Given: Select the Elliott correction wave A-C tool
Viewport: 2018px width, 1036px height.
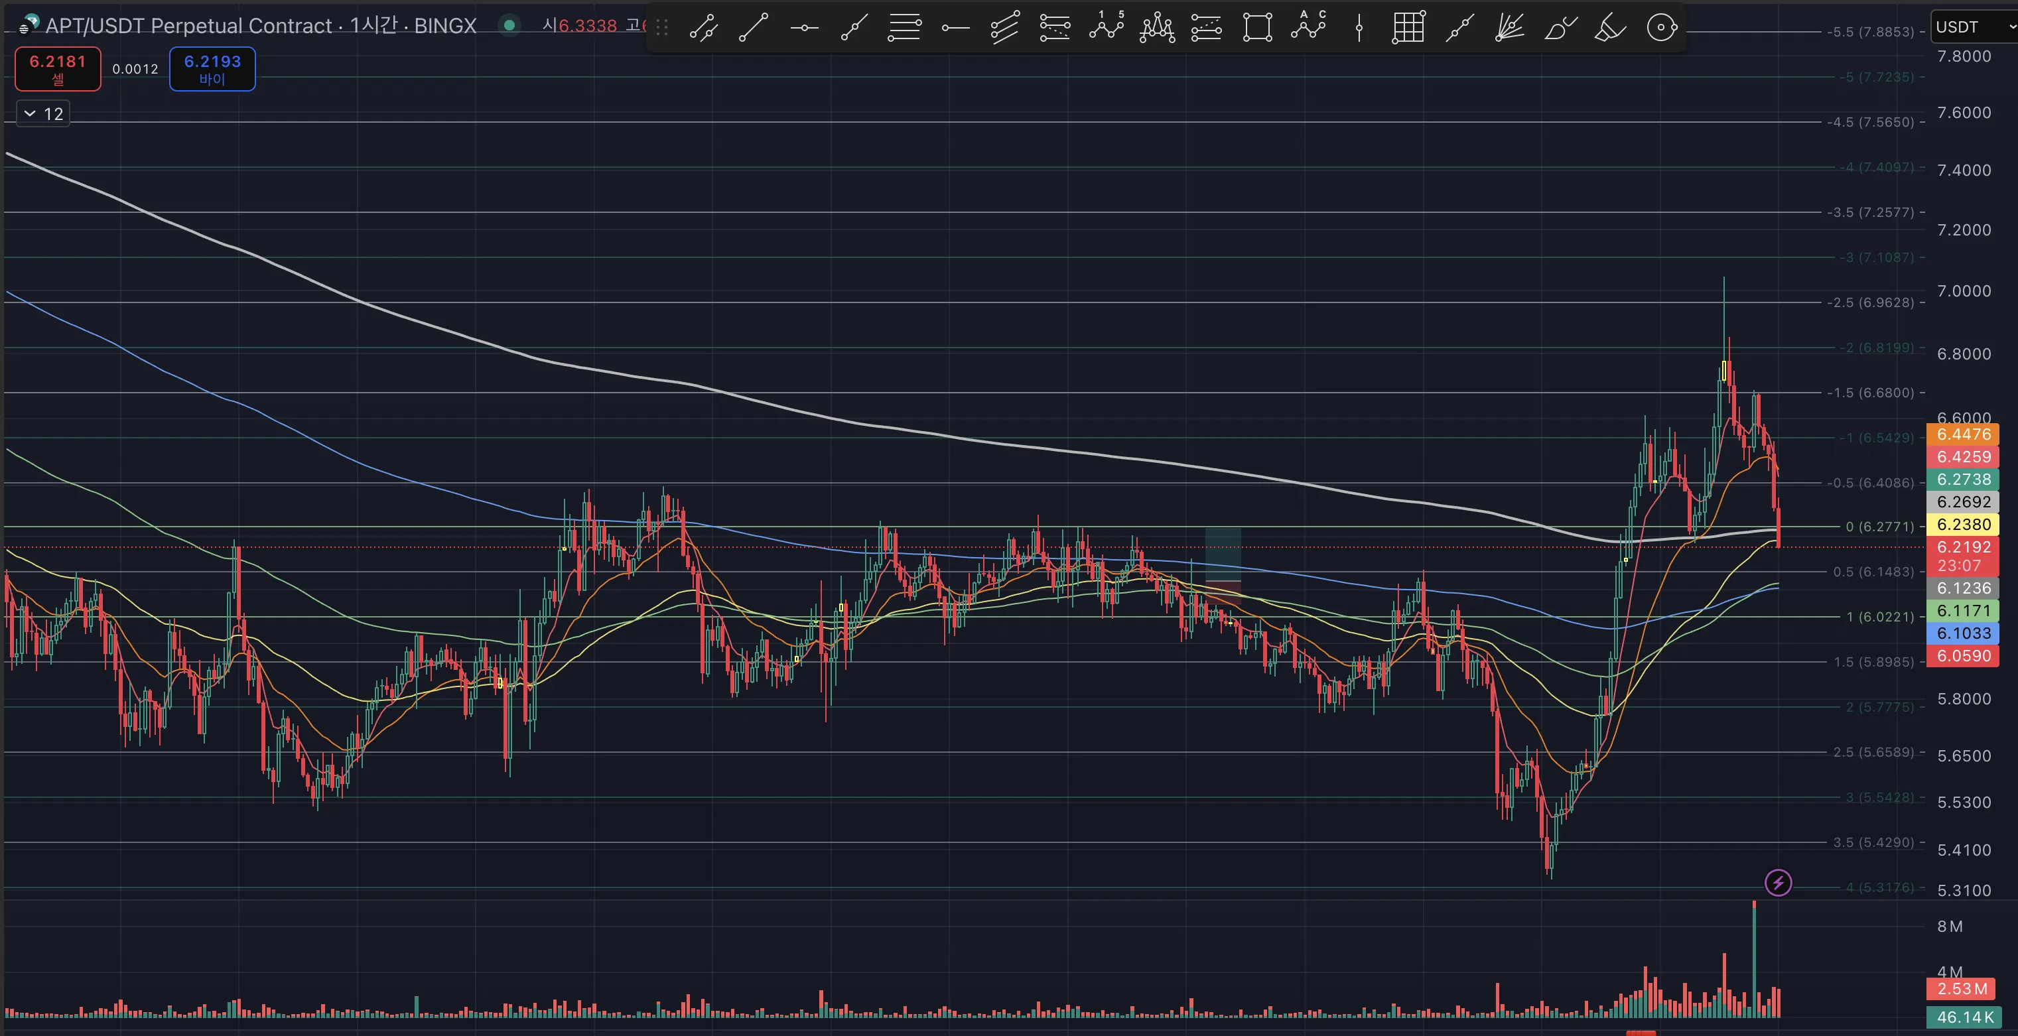Looking at the screenshot, I should tap(1308, 27).
